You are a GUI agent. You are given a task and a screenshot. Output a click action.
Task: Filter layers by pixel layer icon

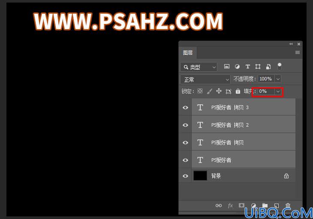click(227, 66)
